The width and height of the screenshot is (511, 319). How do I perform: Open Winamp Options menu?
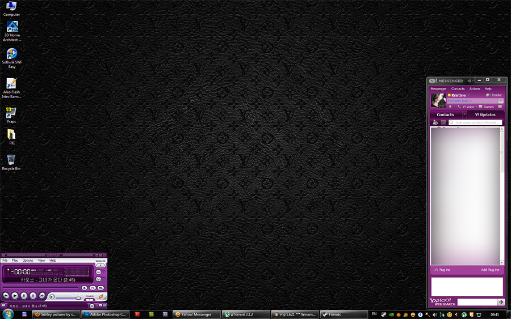click(x=28, y=261)
